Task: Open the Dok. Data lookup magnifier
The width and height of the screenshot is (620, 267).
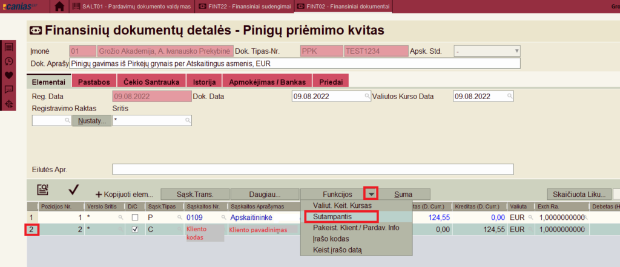Action: coord(367,96)
